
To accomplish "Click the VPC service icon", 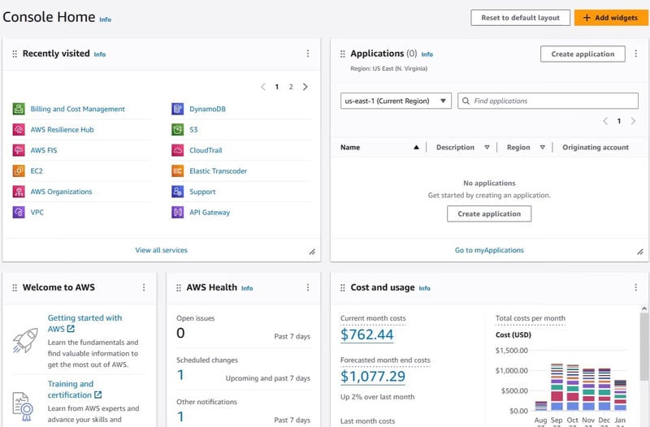I will (x=19, y=212).
